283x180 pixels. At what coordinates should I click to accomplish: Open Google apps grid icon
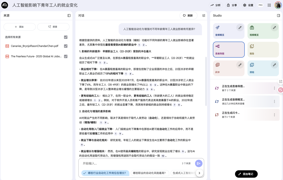pyautogui.click(x=269, y=5)
